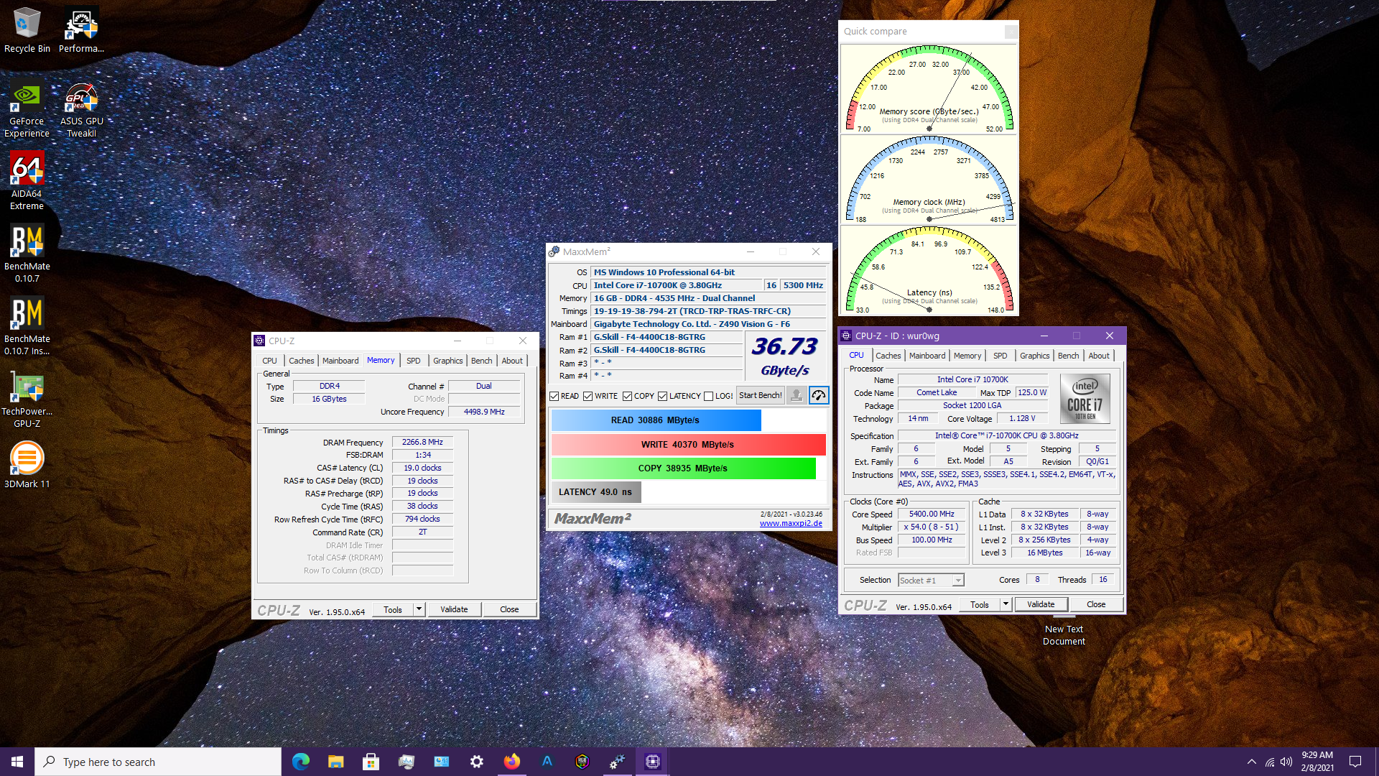Click Validate in CPU-Z wur0wg window
Viewport: 1379px width, 776px height.
click(x=1041, y=604)
